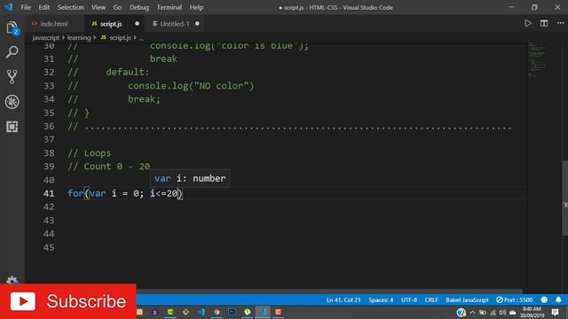The image size is (568, 319).
Task: Click the taskbar clock showing 8:40 AM
Action: click(532, 312)
